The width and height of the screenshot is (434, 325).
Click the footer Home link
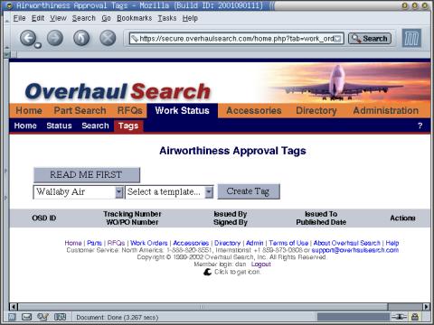pyautogui.click(x=73, y=243)
